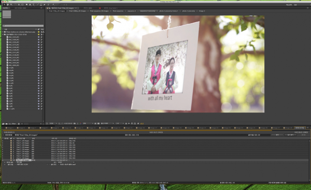This screenshot has height=190, width=311.
Task: Open Fast Previews icon in viewer footer
Action: (129, 123)
